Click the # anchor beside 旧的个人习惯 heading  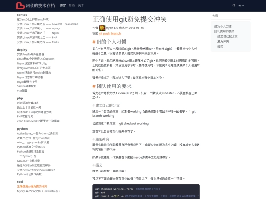94,42
